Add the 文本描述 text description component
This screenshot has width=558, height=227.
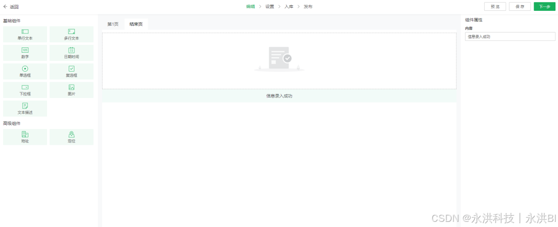(x=25, y=108)
